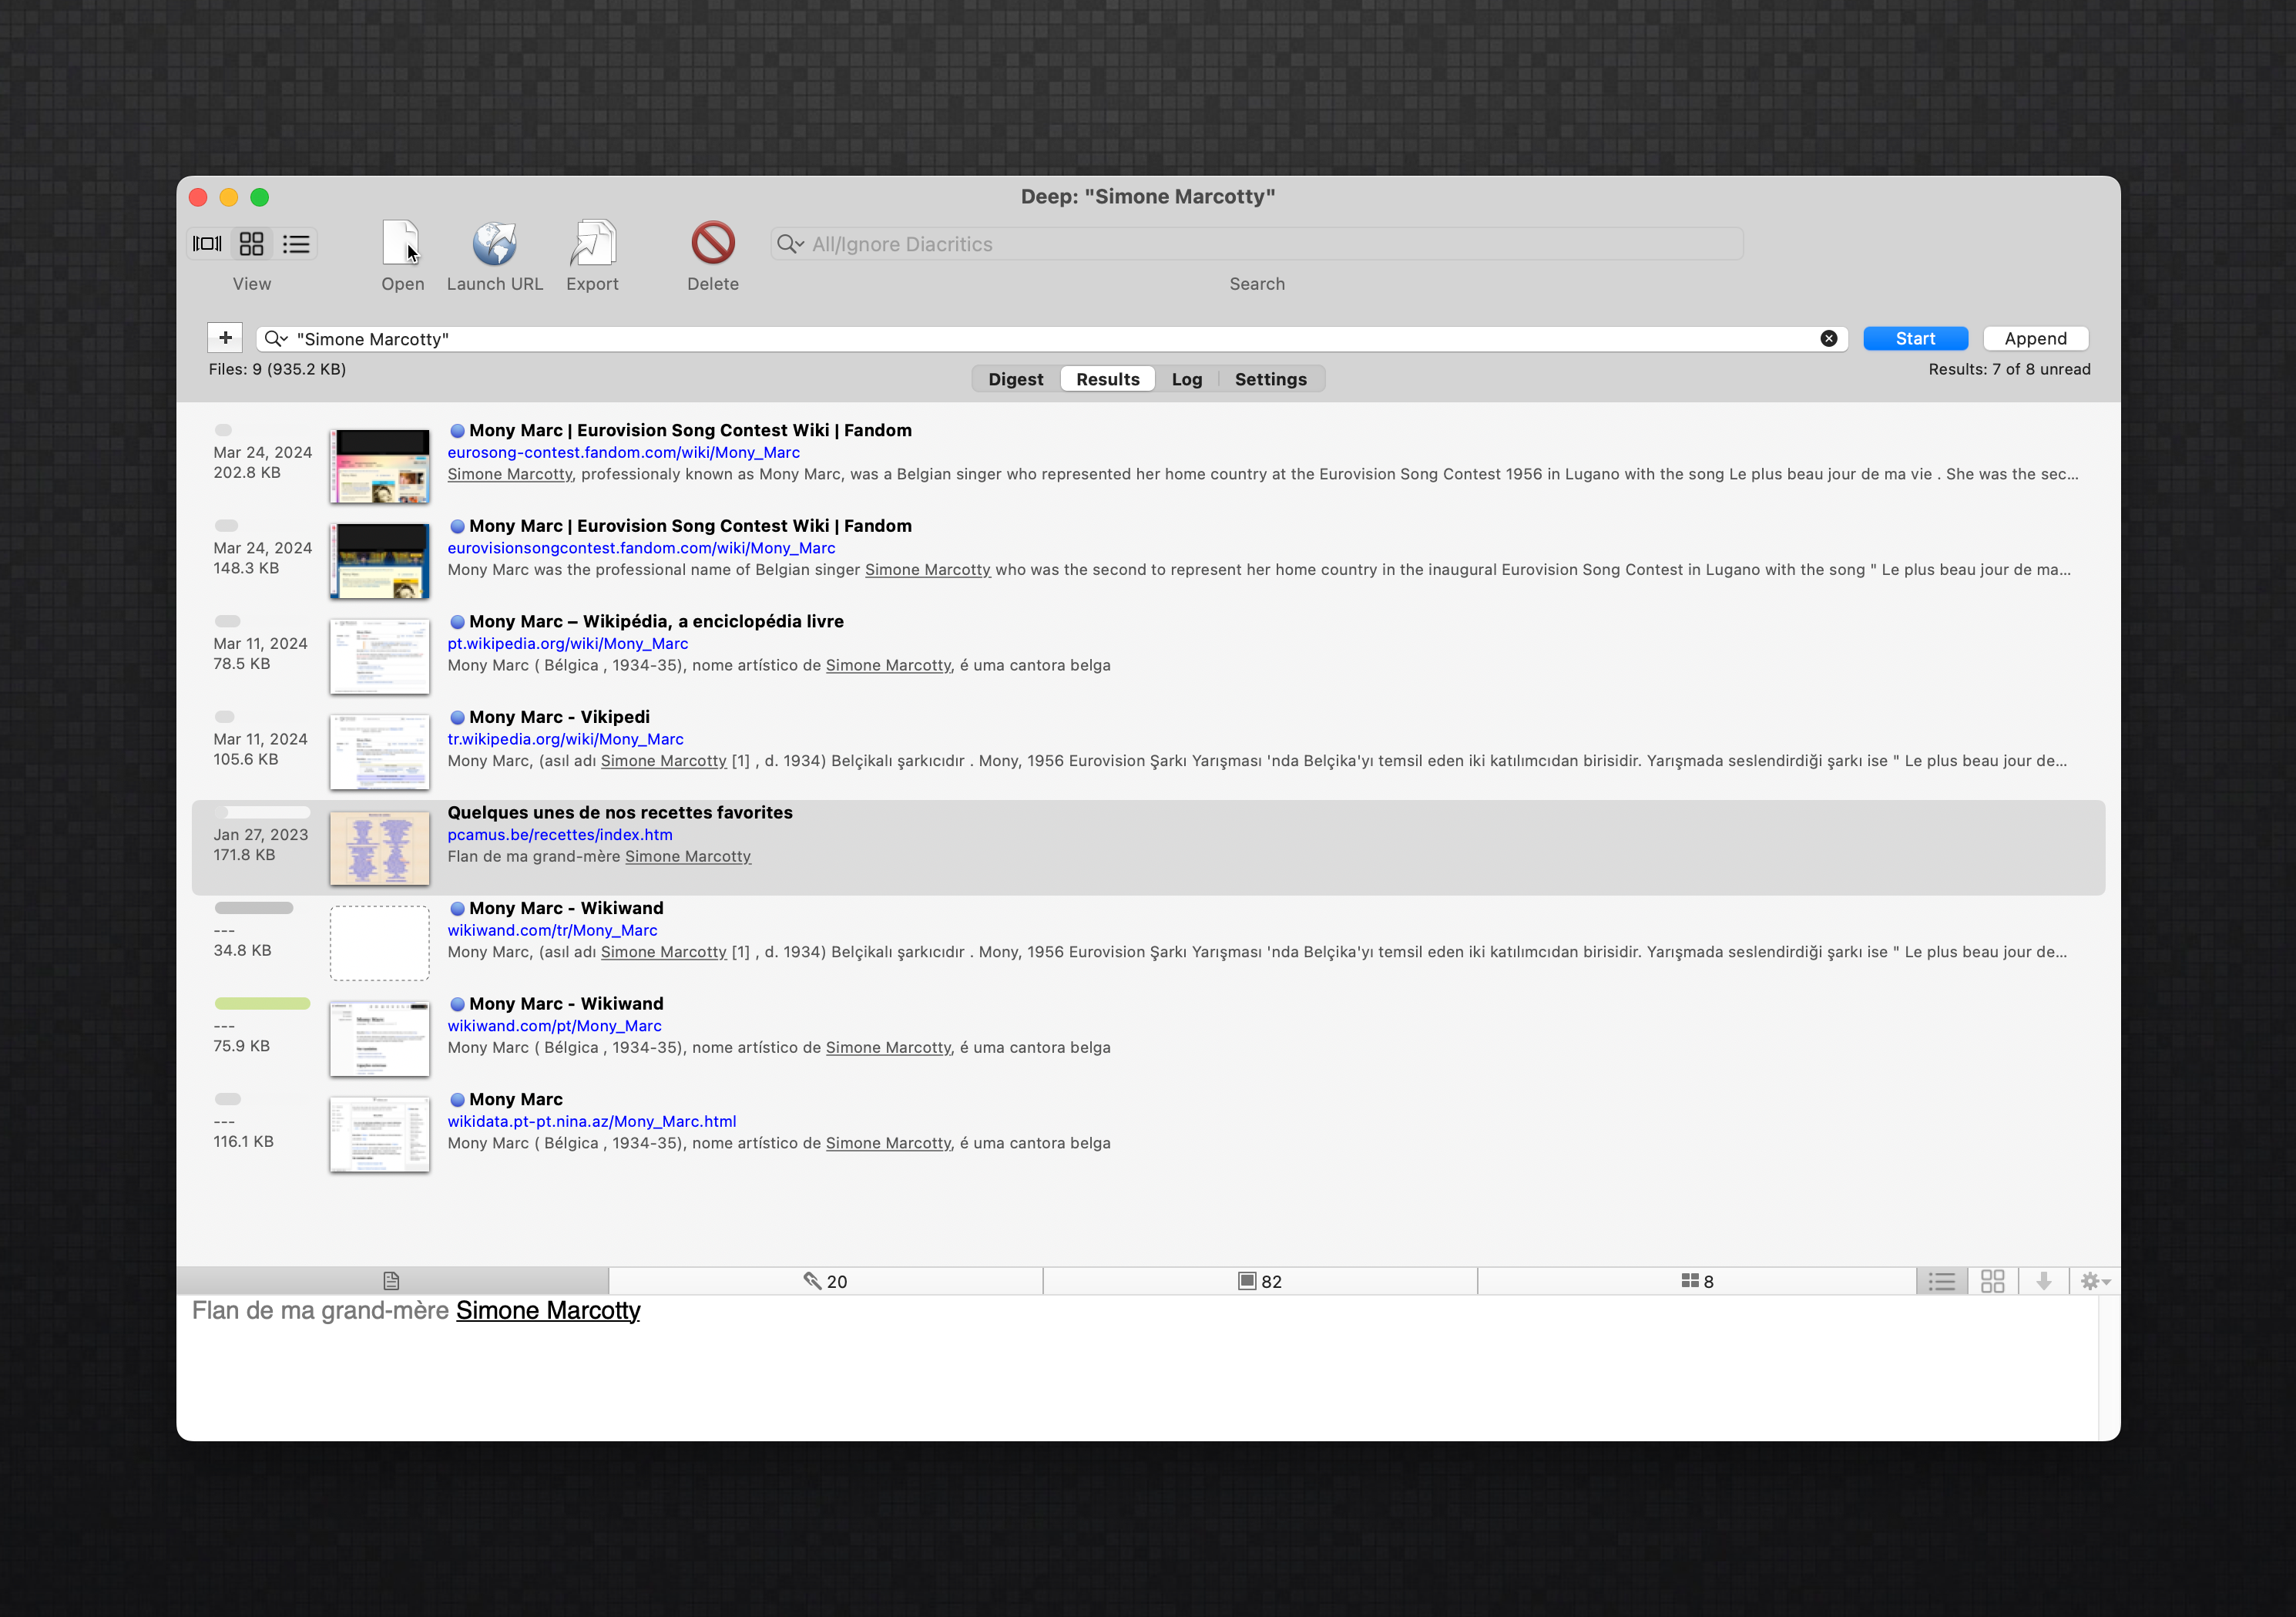Click thumbnail of eurosong-contest Fandom result

380,466
